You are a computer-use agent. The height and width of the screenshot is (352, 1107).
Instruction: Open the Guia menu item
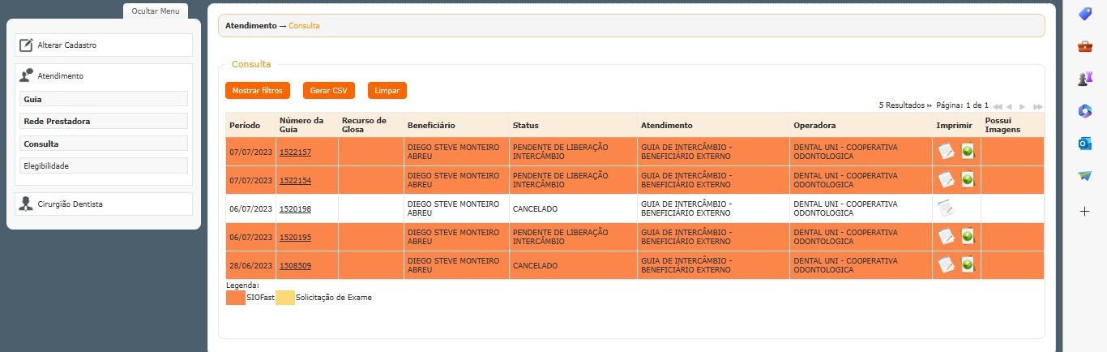(104, 99)
